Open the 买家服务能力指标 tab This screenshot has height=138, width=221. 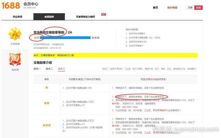point(85,17)
